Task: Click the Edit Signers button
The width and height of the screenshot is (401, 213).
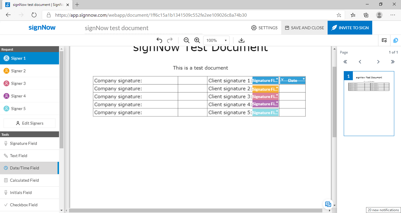Action: tap(29, 123)
